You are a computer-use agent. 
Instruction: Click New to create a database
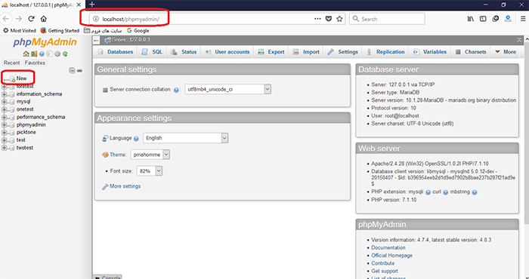pos(21,78)
